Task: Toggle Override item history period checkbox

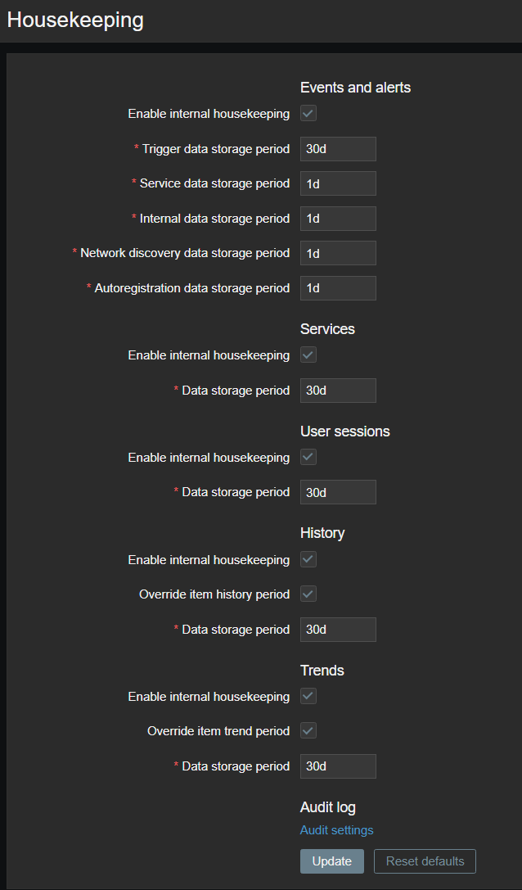Action: 308,594
